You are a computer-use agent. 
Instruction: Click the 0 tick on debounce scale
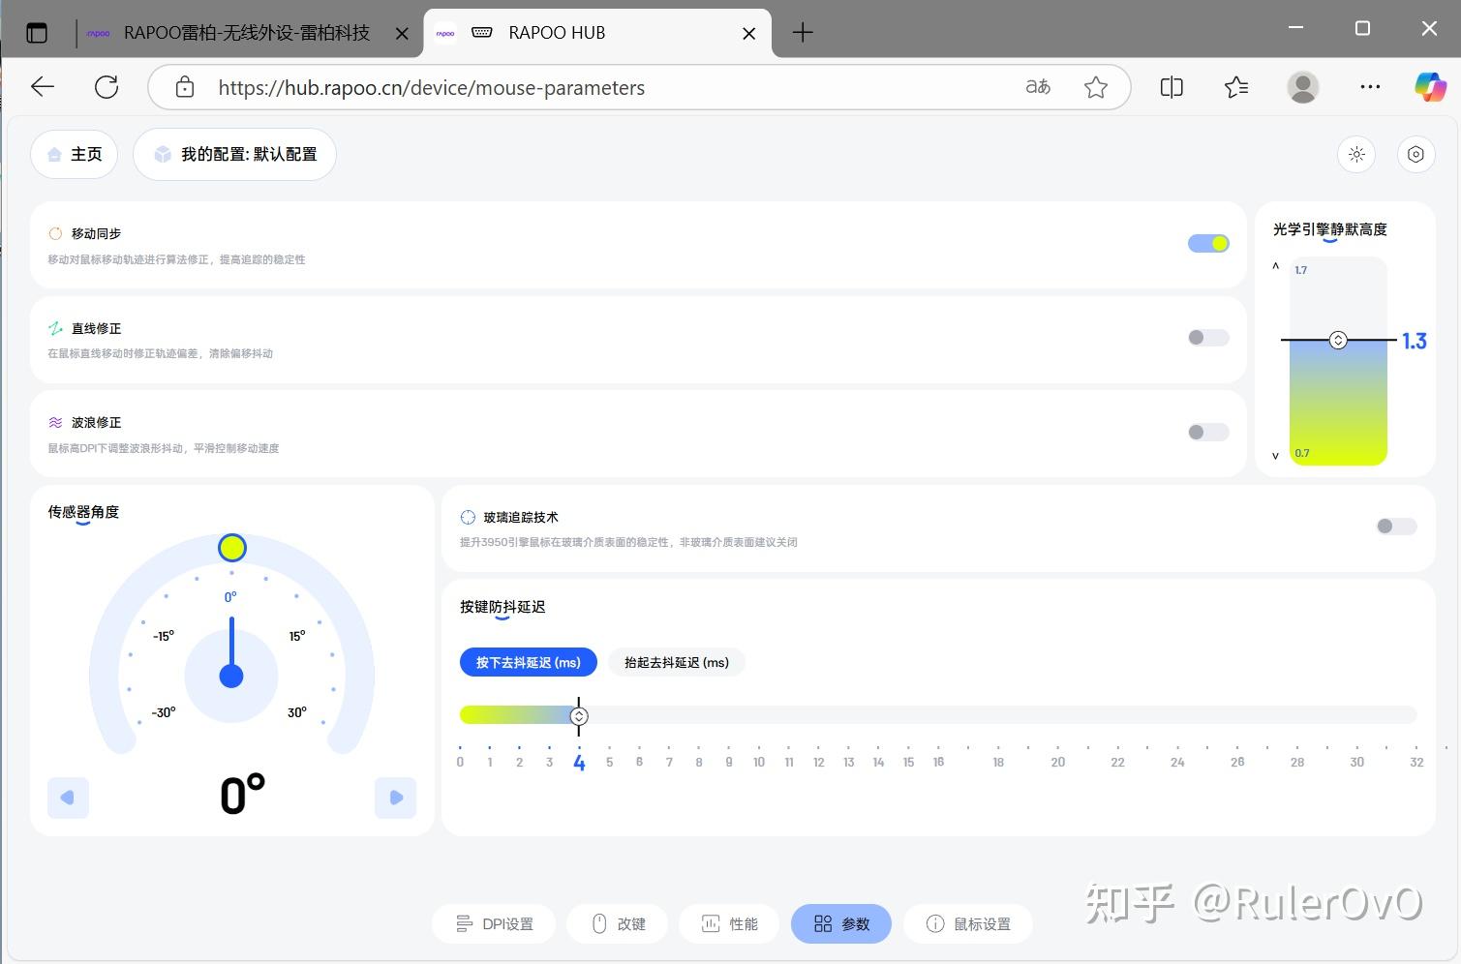[x=460, y=762]
